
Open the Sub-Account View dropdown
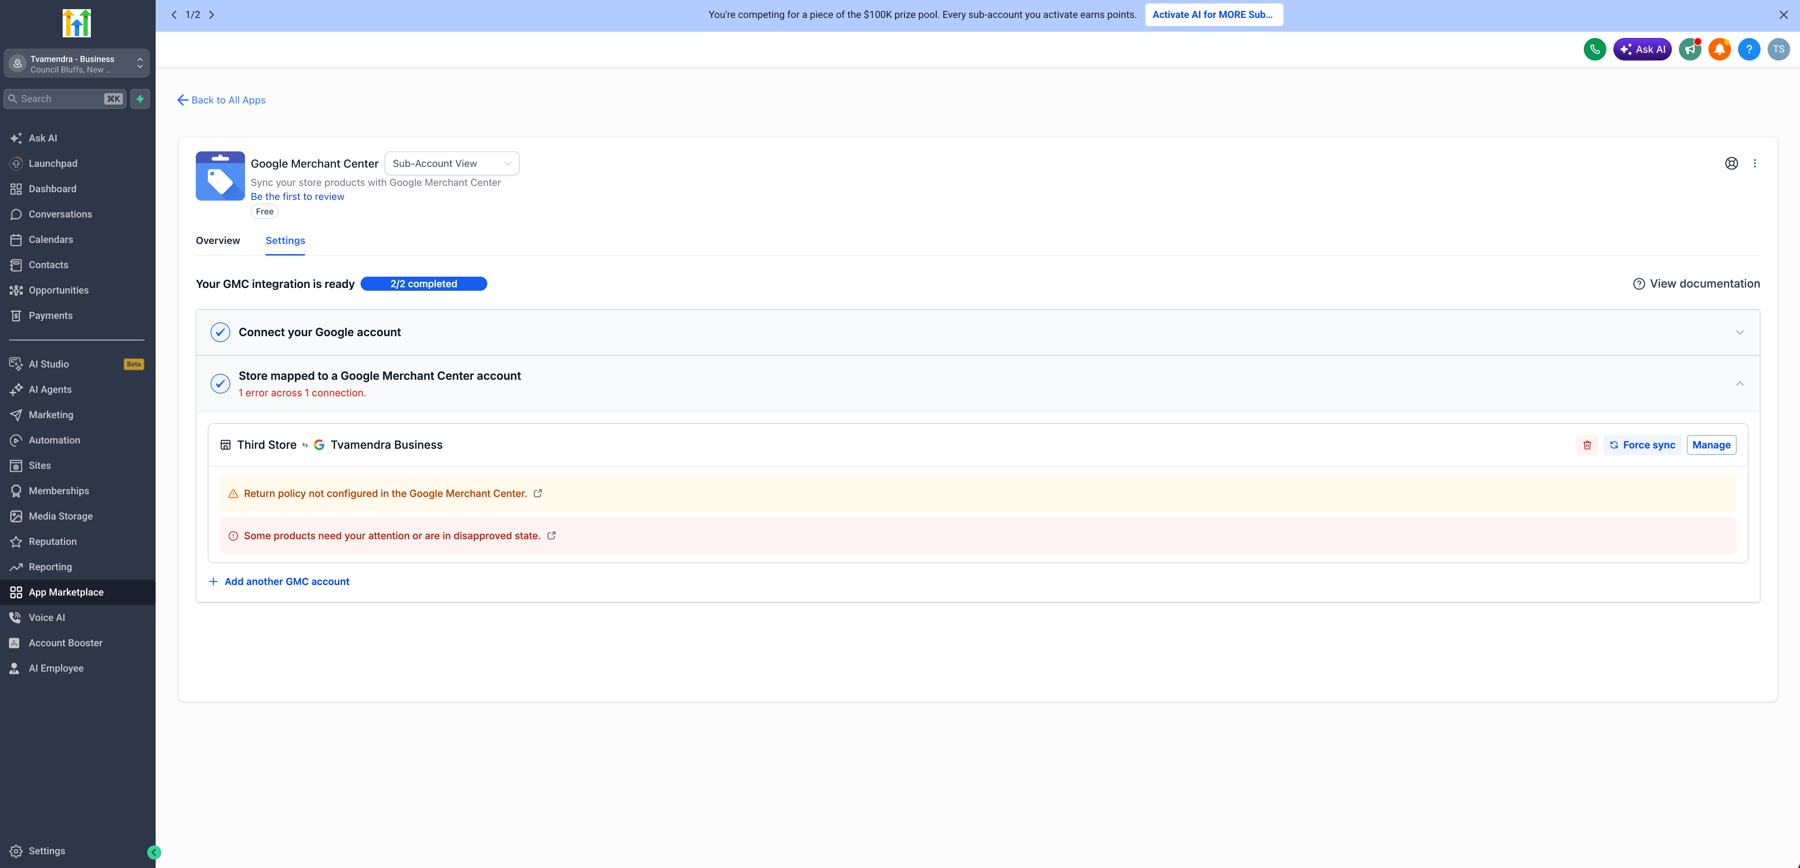click(451, 163)
